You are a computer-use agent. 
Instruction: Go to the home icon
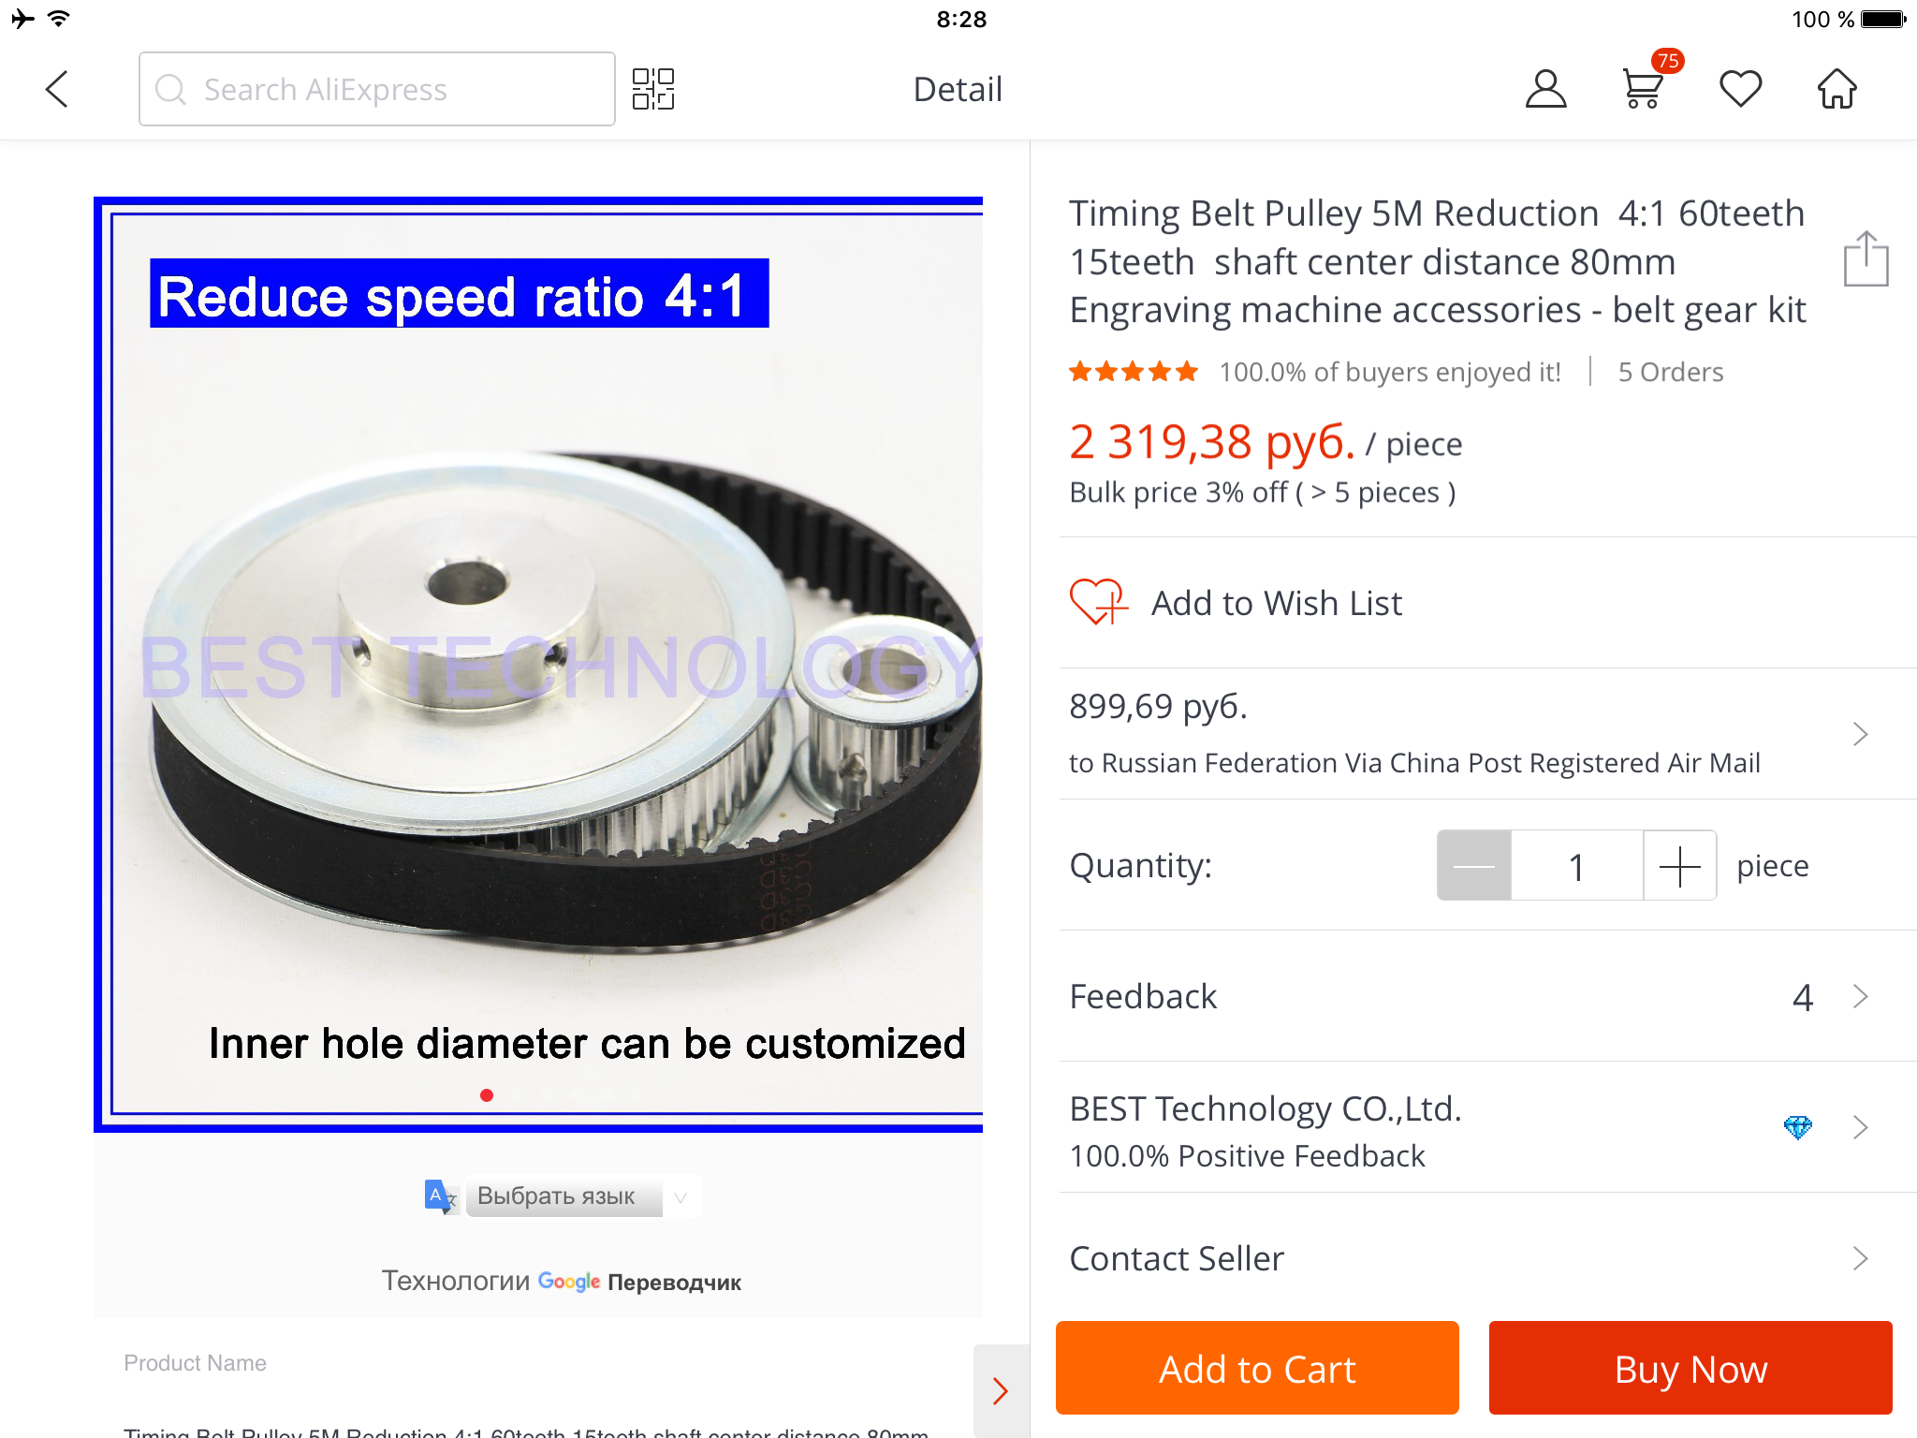[x=1837, y=90]
